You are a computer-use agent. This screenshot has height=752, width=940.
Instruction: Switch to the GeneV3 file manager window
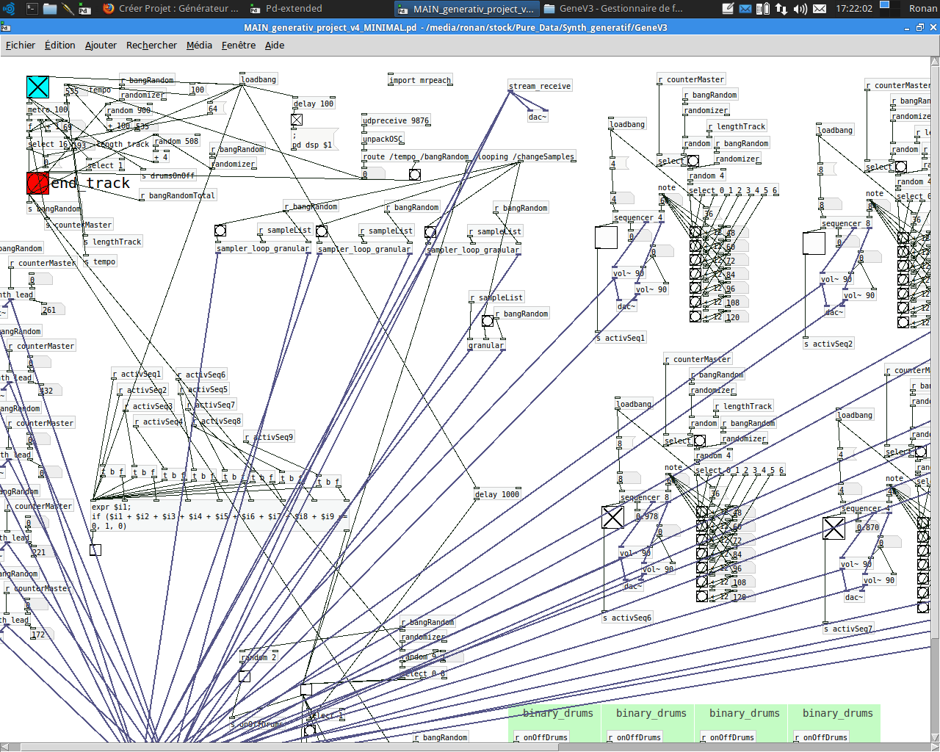point(614,9)
